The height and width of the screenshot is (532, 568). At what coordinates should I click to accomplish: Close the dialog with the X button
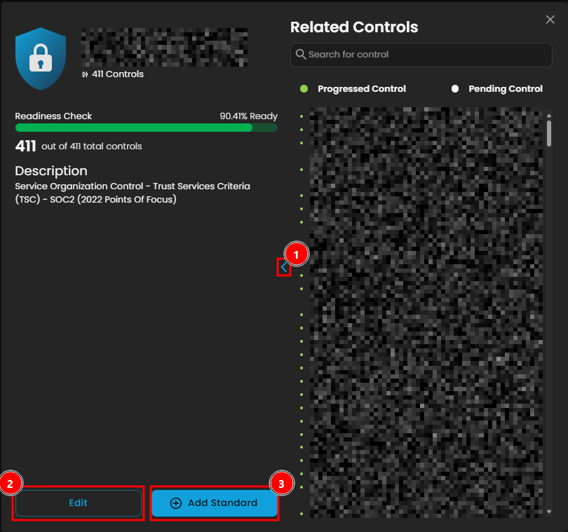(549, 21)
